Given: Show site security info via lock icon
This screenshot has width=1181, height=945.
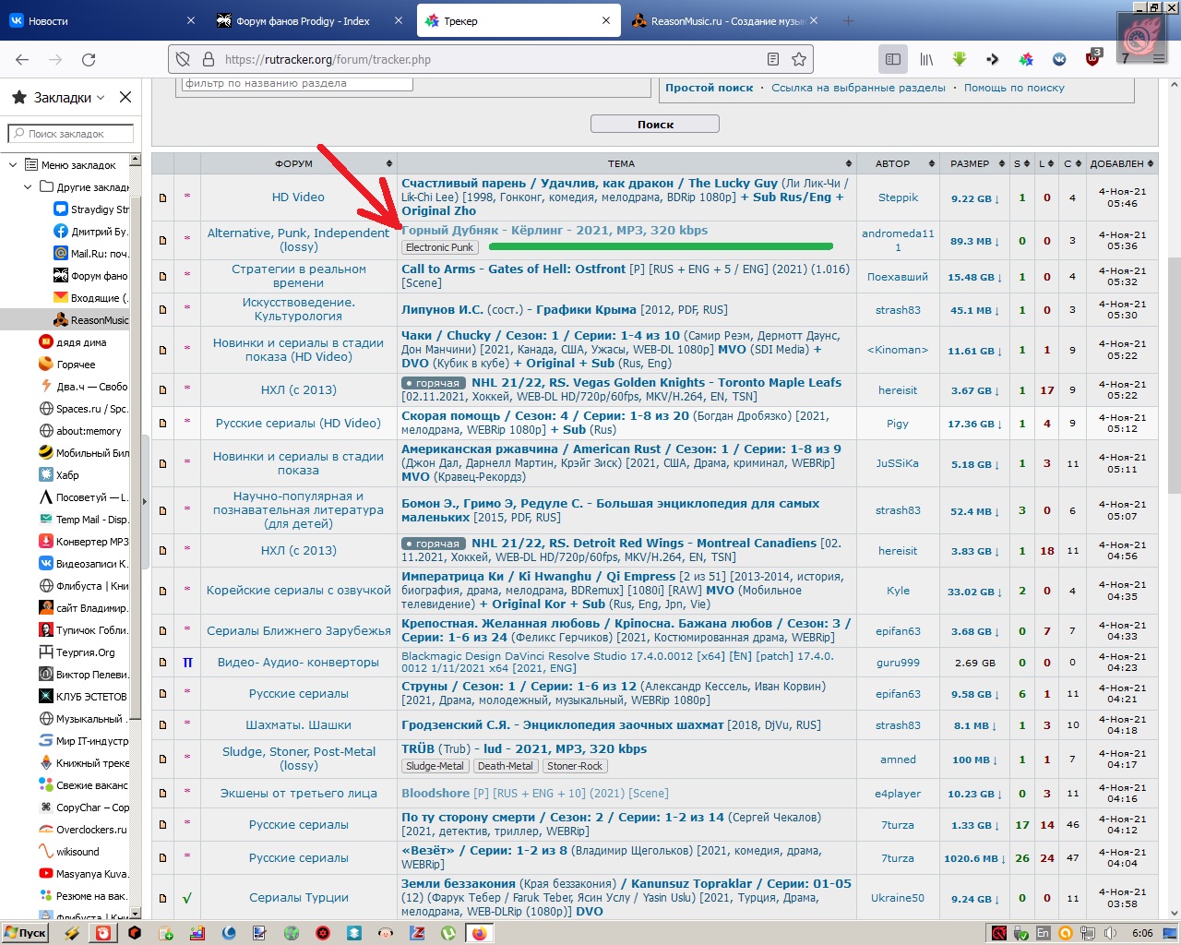Looking at the screenshot, I should pyautogui.click(x=207, y=59).
